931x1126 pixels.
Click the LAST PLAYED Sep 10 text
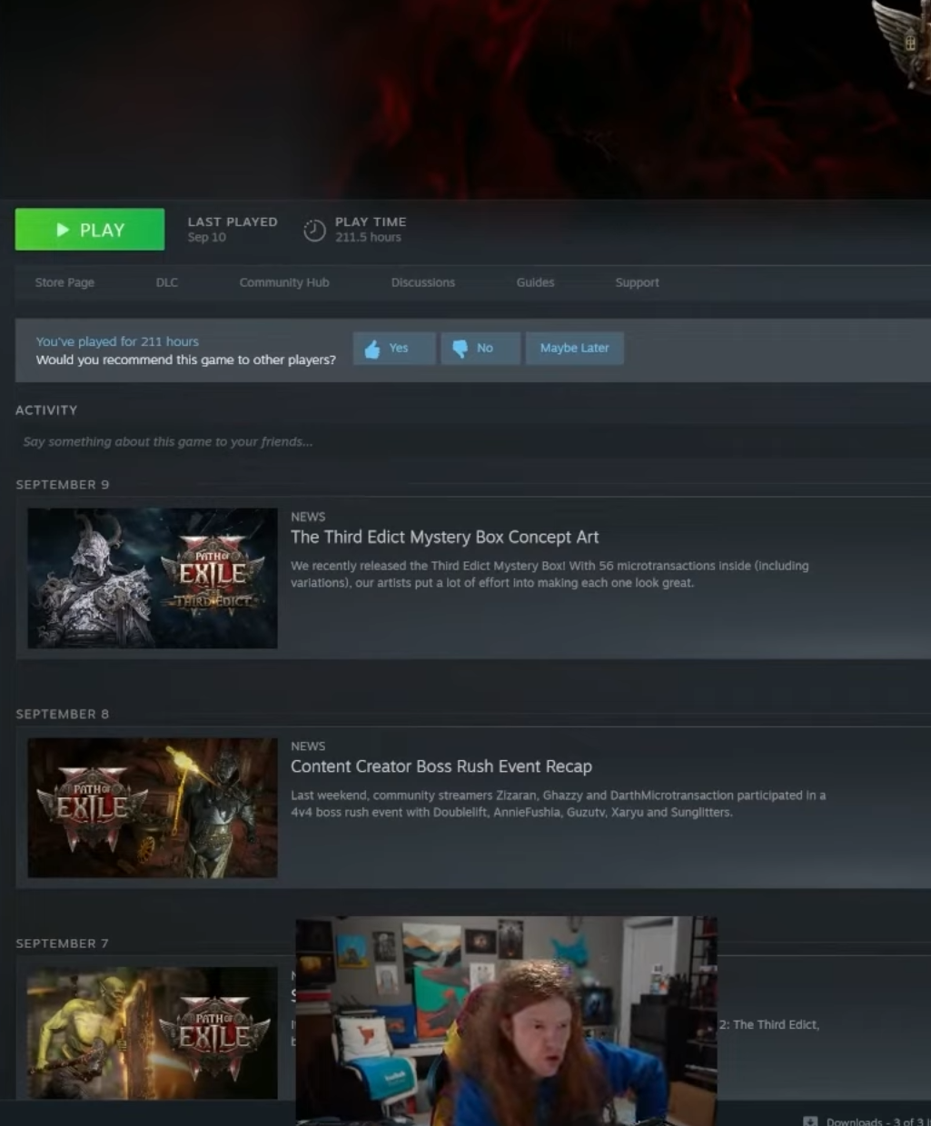pos(233,229)
